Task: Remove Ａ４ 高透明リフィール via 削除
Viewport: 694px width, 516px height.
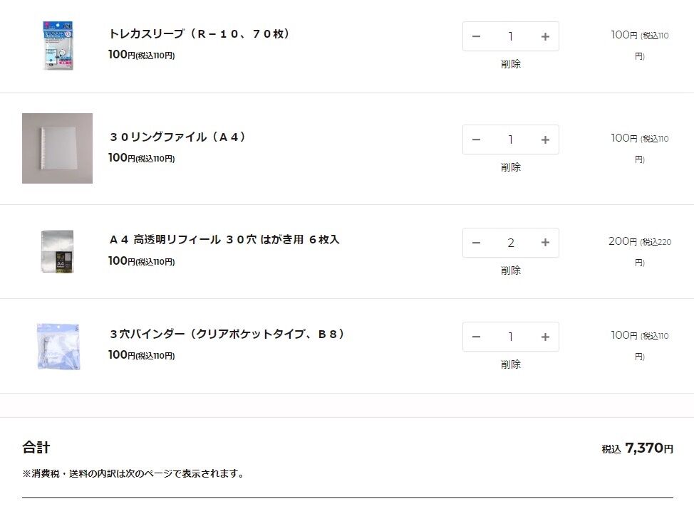Action: [x=511, y=270]
